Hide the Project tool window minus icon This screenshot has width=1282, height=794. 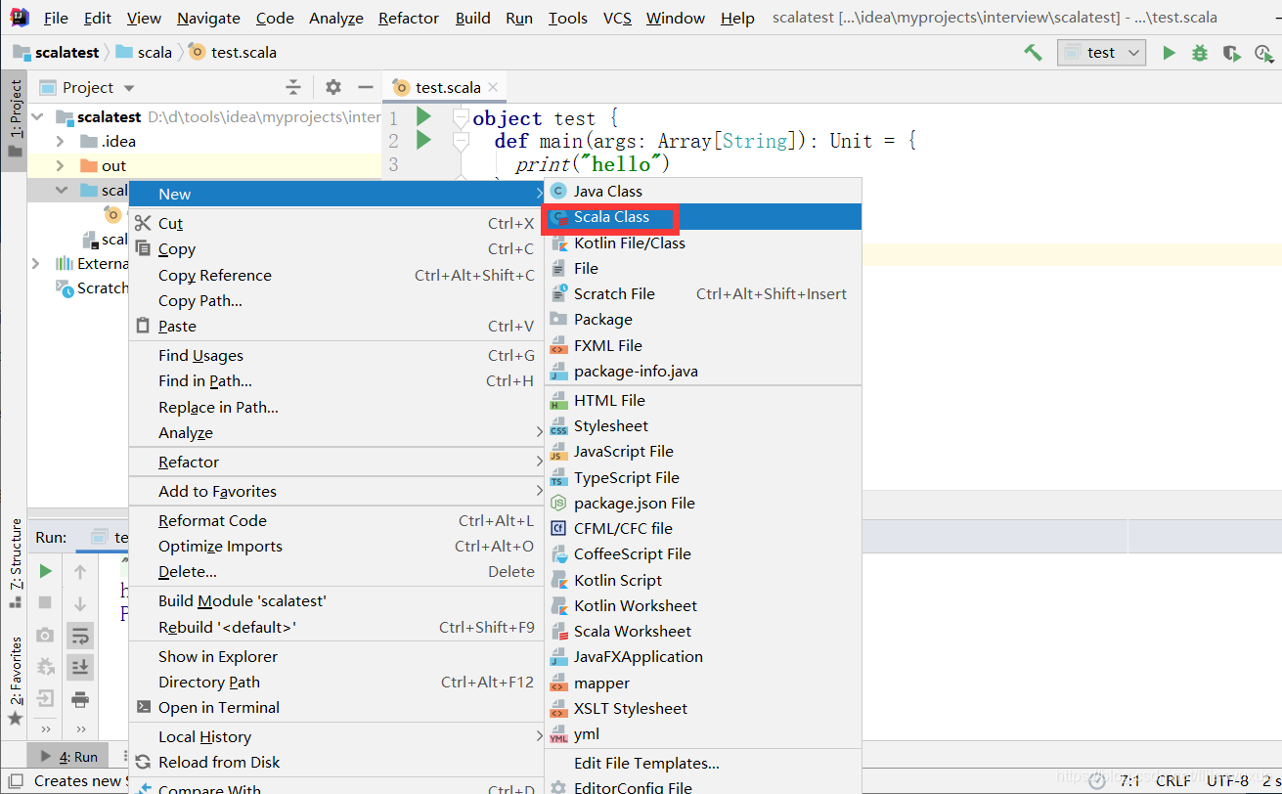[365, 87]
